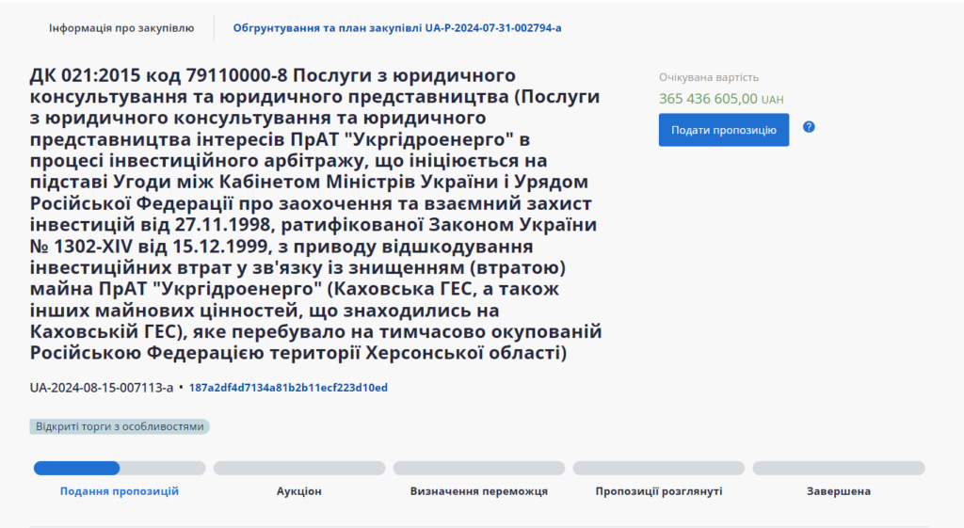Viewport: 964px width, 528px height.
Task: Click the 'Пропозиції розглянуті' stage label
Action: pos(659,491)
